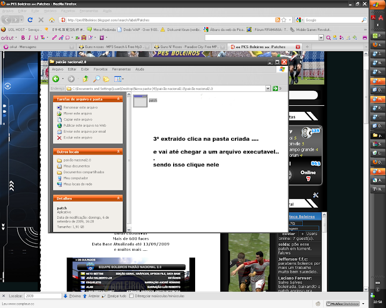Open the Explorer back history dropdown
This screenshot has height=308, width=386.
63,79
